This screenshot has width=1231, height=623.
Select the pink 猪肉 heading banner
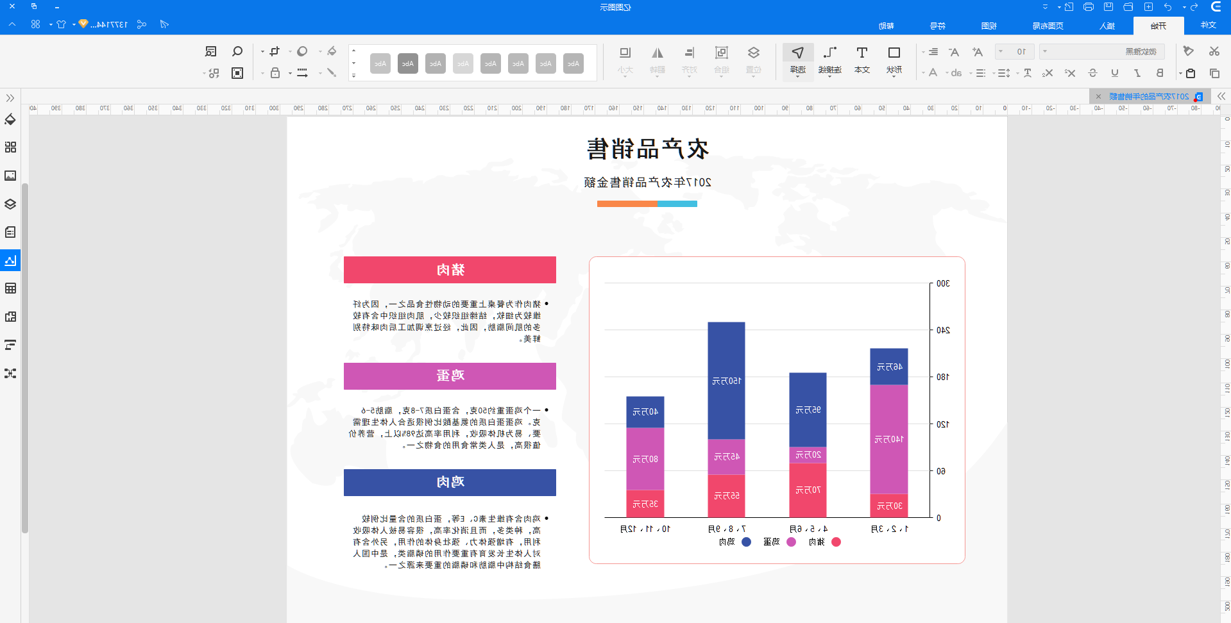[450, 270]
